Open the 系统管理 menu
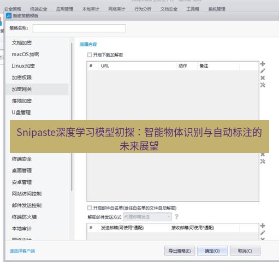This screenshot has height=273, width=279. click(x=217, y=9)
